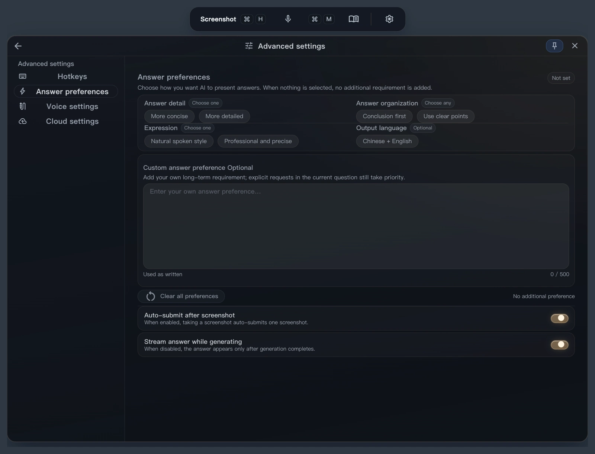Select the More detailed option

click(224, 116)
